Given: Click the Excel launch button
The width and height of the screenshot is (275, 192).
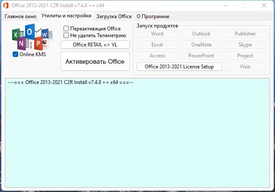Looking at the screenshot, I should click(x=157, y=45).
